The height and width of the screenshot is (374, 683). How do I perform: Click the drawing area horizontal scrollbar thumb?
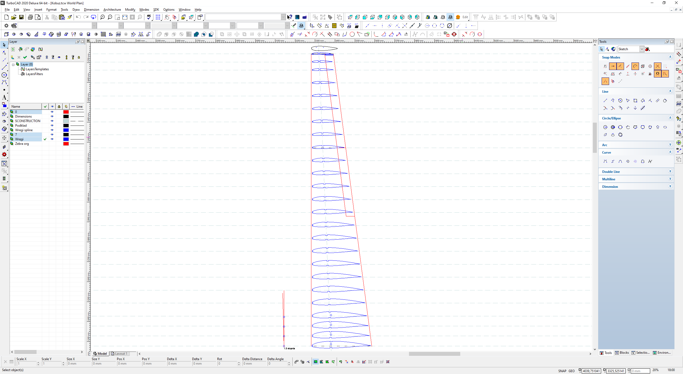[x=434, y=354]
